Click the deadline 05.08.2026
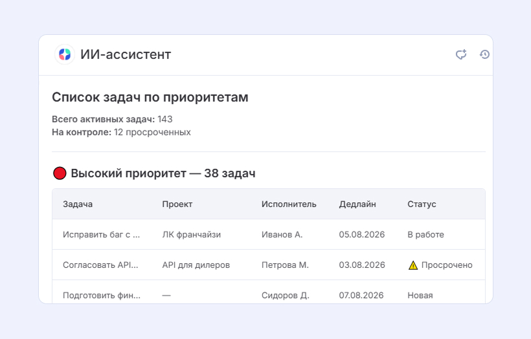531x339 pixels. click(x=362, y=234)
